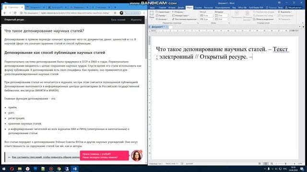
Task: Switch to the Вид ribbon tab
Action: pyautogui.click(x=234, y=8)
